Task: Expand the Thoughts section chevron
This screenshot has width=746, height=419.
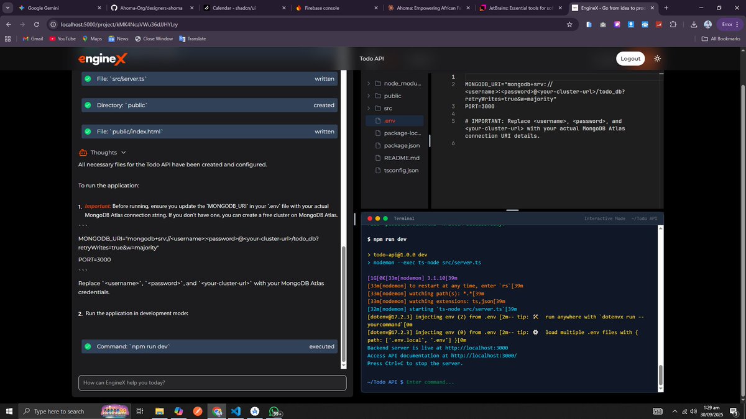Action: (123, 152)
